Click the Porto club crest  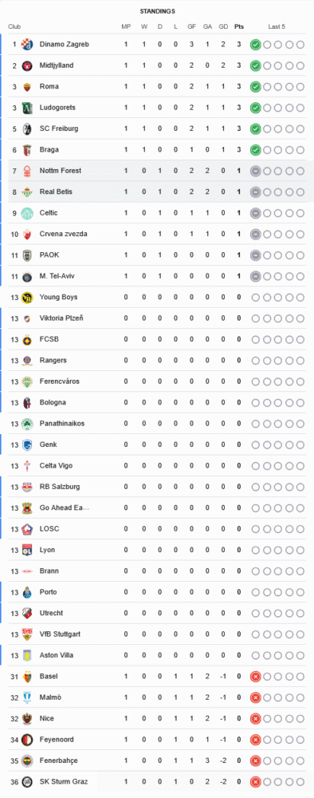[27, 592]
